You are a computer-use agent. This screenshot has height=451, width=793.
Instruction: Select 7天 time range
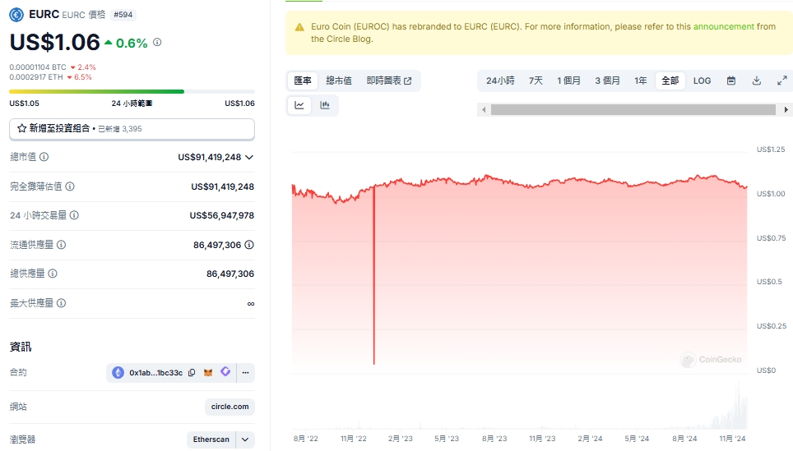tap(536, 81)
